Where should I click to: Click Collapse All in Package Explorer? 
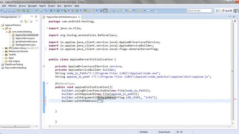pyautogui.click(x=22, y=22)
